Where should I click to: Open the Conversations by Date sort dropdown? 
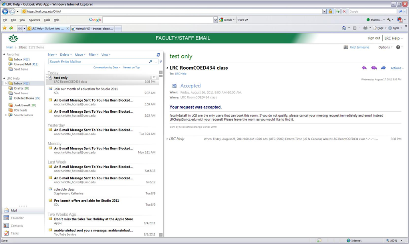click(x=107, y=68)
